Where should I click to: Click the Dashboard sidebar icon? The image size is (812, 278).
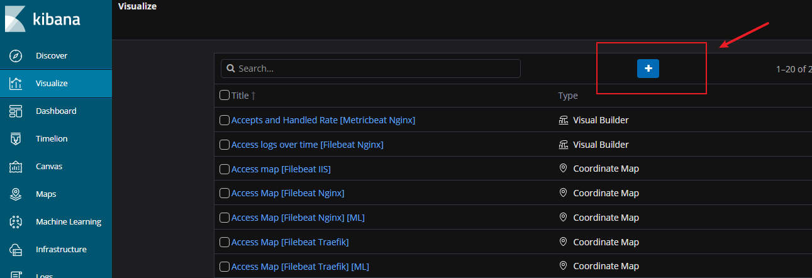point(16,111)
